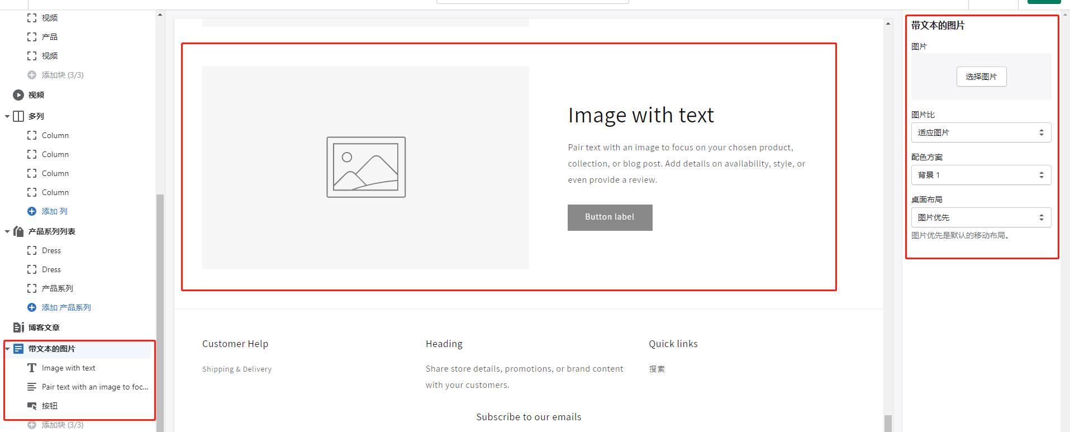This screenshot has height=432, width=1070.
Task: Click the left sidebar scrollbar thumb
Action: click(x=160, y=313)
